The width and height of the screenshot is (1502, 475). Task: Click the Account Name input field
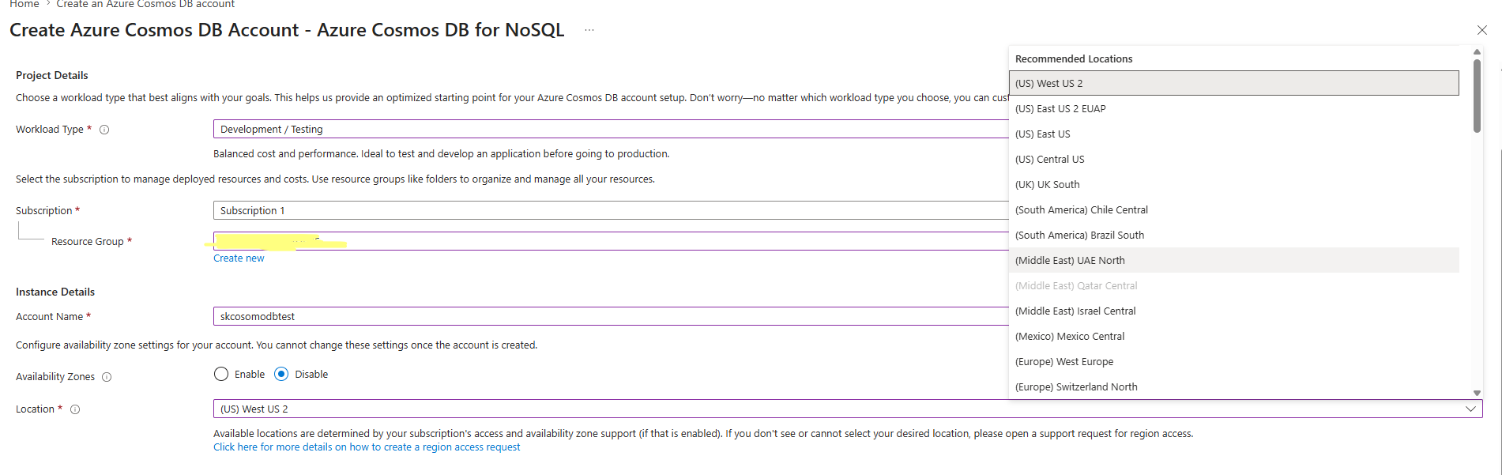pyautogui.click(x=611, y=316)
